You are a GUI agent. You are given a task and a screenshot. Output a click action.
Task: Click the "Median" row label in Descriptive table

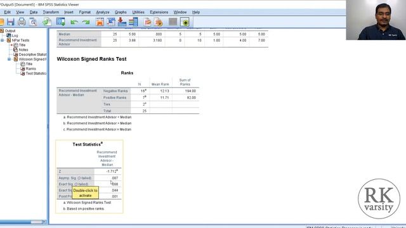(x=64, y=34)
